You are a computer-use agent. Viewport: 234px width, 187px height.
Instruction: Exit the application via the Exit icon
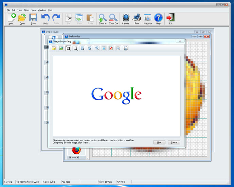[x=170, y=19]
